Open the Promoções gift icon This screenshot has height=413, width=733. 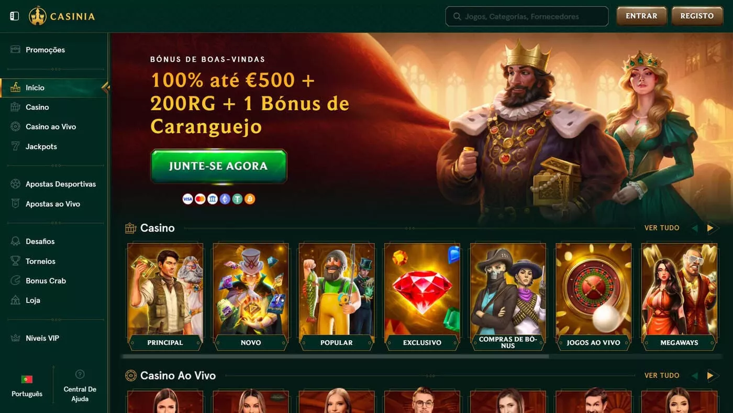click(15, 50)
